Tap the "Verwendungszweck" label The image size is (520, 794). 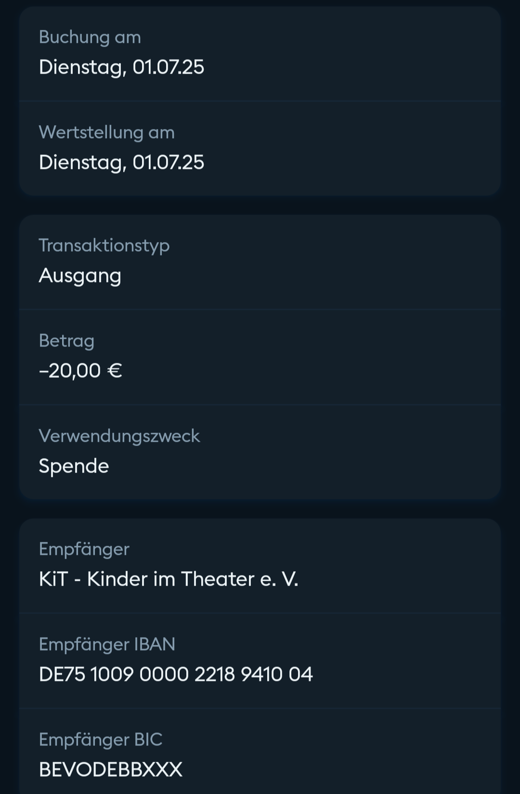click(119, 435)
